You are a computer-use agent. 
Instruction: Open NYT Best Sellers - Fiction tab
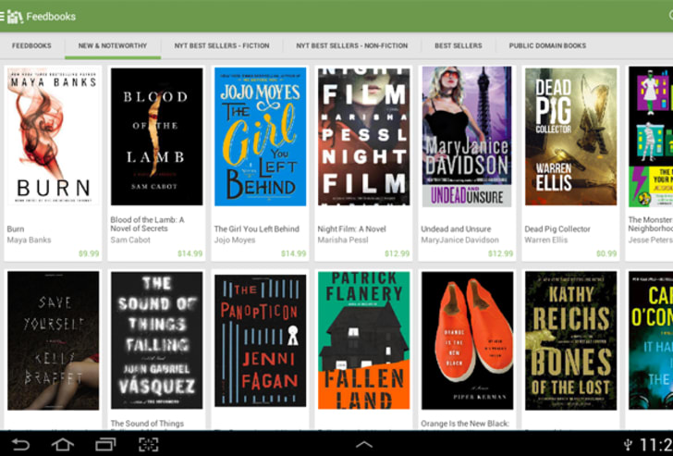222,45
